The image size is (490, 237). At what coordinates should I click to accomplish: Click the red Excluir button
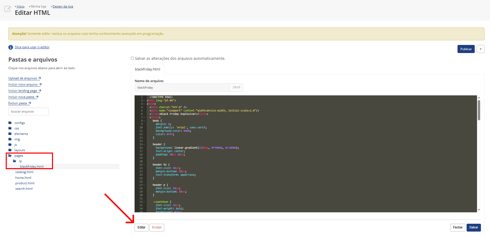157,228
